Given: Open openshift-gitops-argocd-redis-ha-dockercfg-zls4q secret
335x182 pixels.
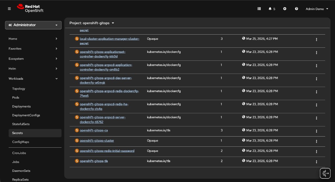Looking at the screenshot, I should coord(104,107).
